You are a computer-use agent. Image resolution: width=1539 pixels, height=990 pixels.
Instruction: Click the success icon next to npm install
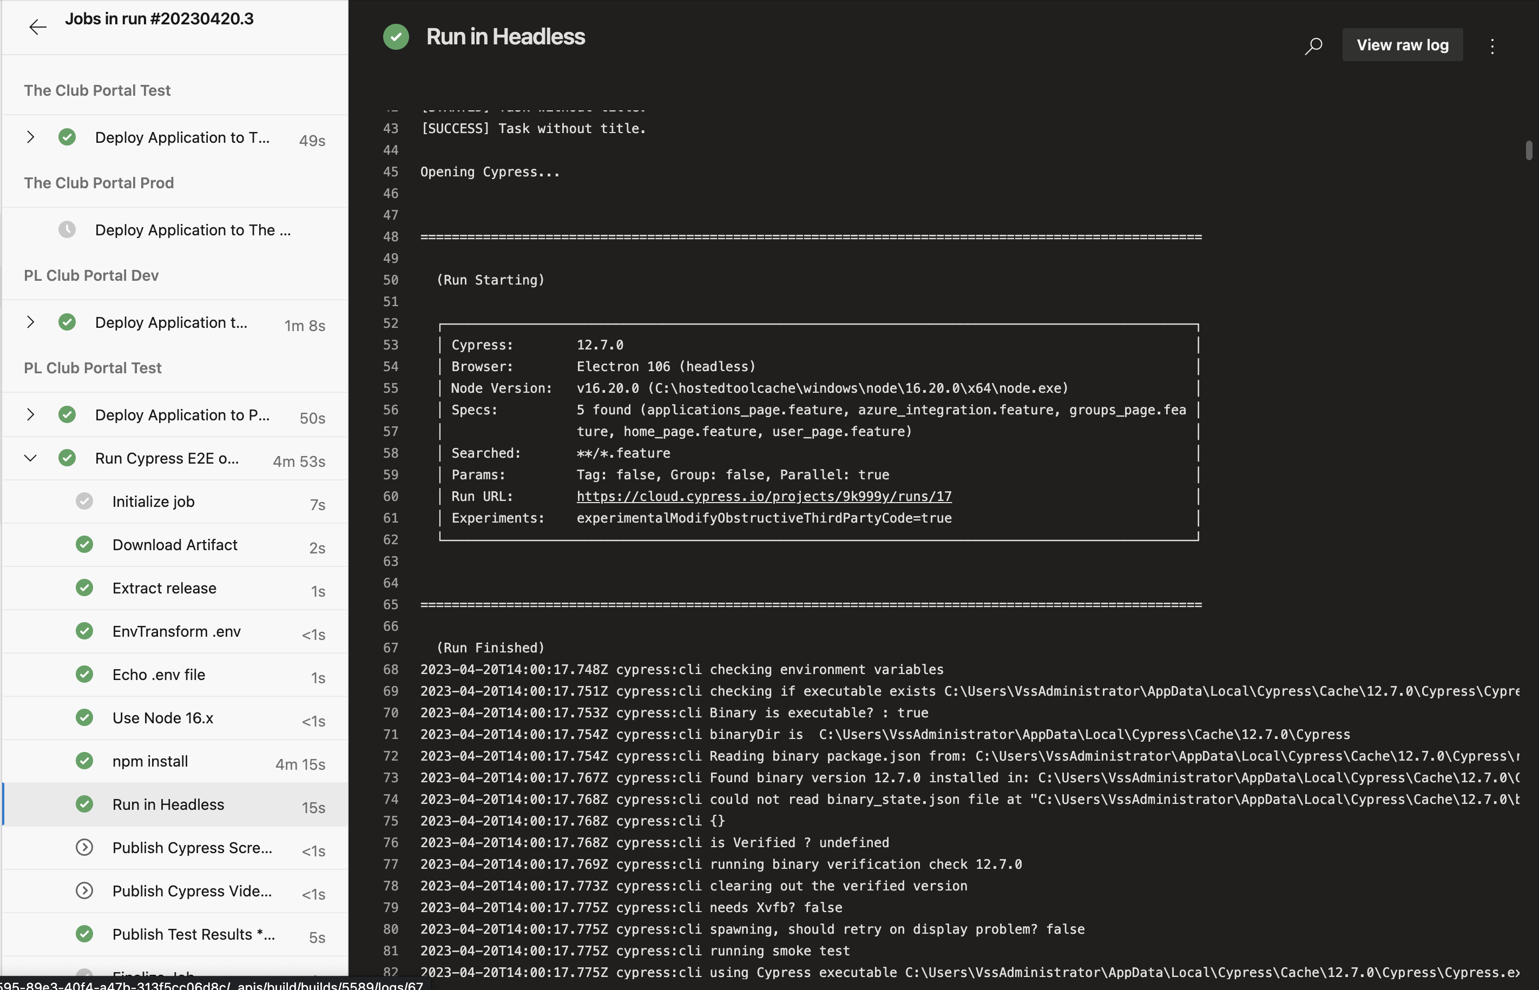pos(84,761)
